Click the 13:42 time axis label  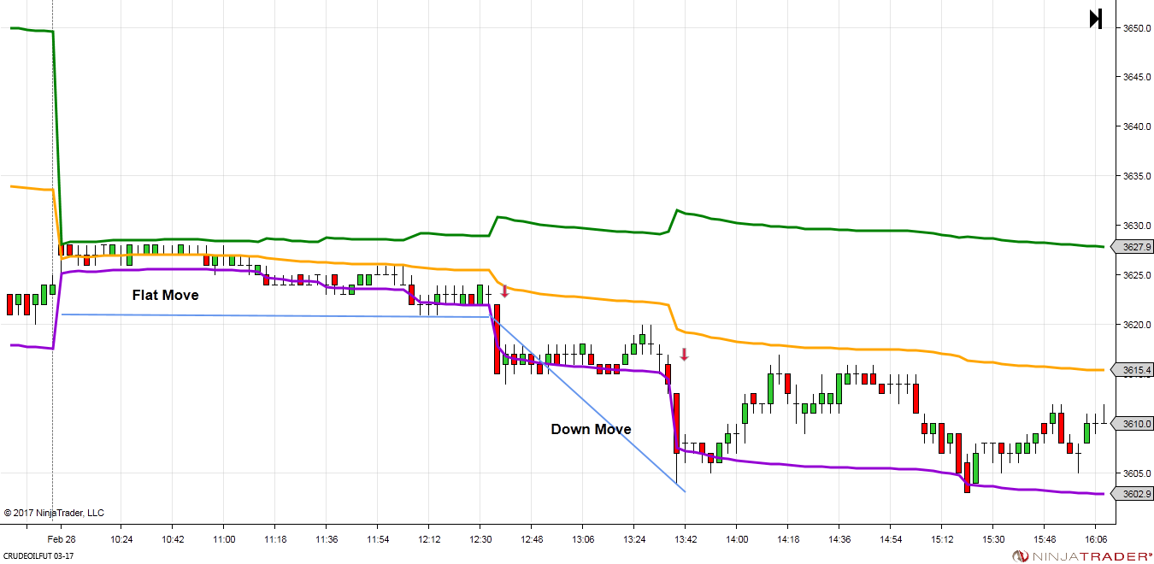(x=685, y=539)
